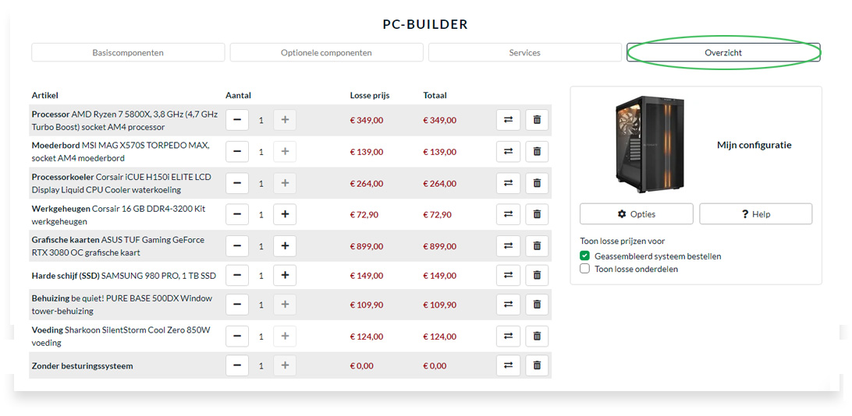Remove the Corsair iCUE H150i cooler

[x=537, y=183]
